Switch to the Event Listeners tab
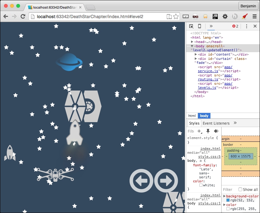The height and width of the screenshot is (213, 260). (216, 123)
